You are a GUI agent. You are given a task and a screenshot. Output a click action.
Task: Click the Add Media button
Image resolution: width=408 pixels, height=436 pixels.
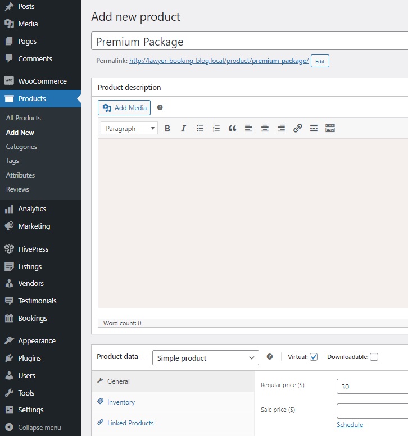coord(124,108)
